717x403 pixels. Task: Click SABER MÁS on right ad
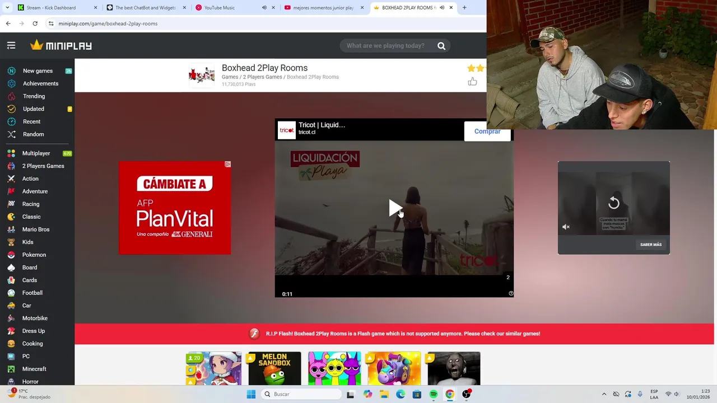(651, 245)
